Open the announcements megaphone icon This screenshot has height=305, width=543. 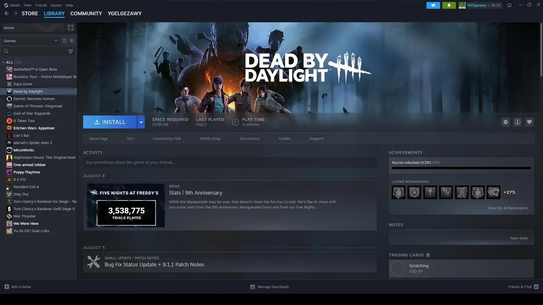pyautogui.click(x=433, y=5)
